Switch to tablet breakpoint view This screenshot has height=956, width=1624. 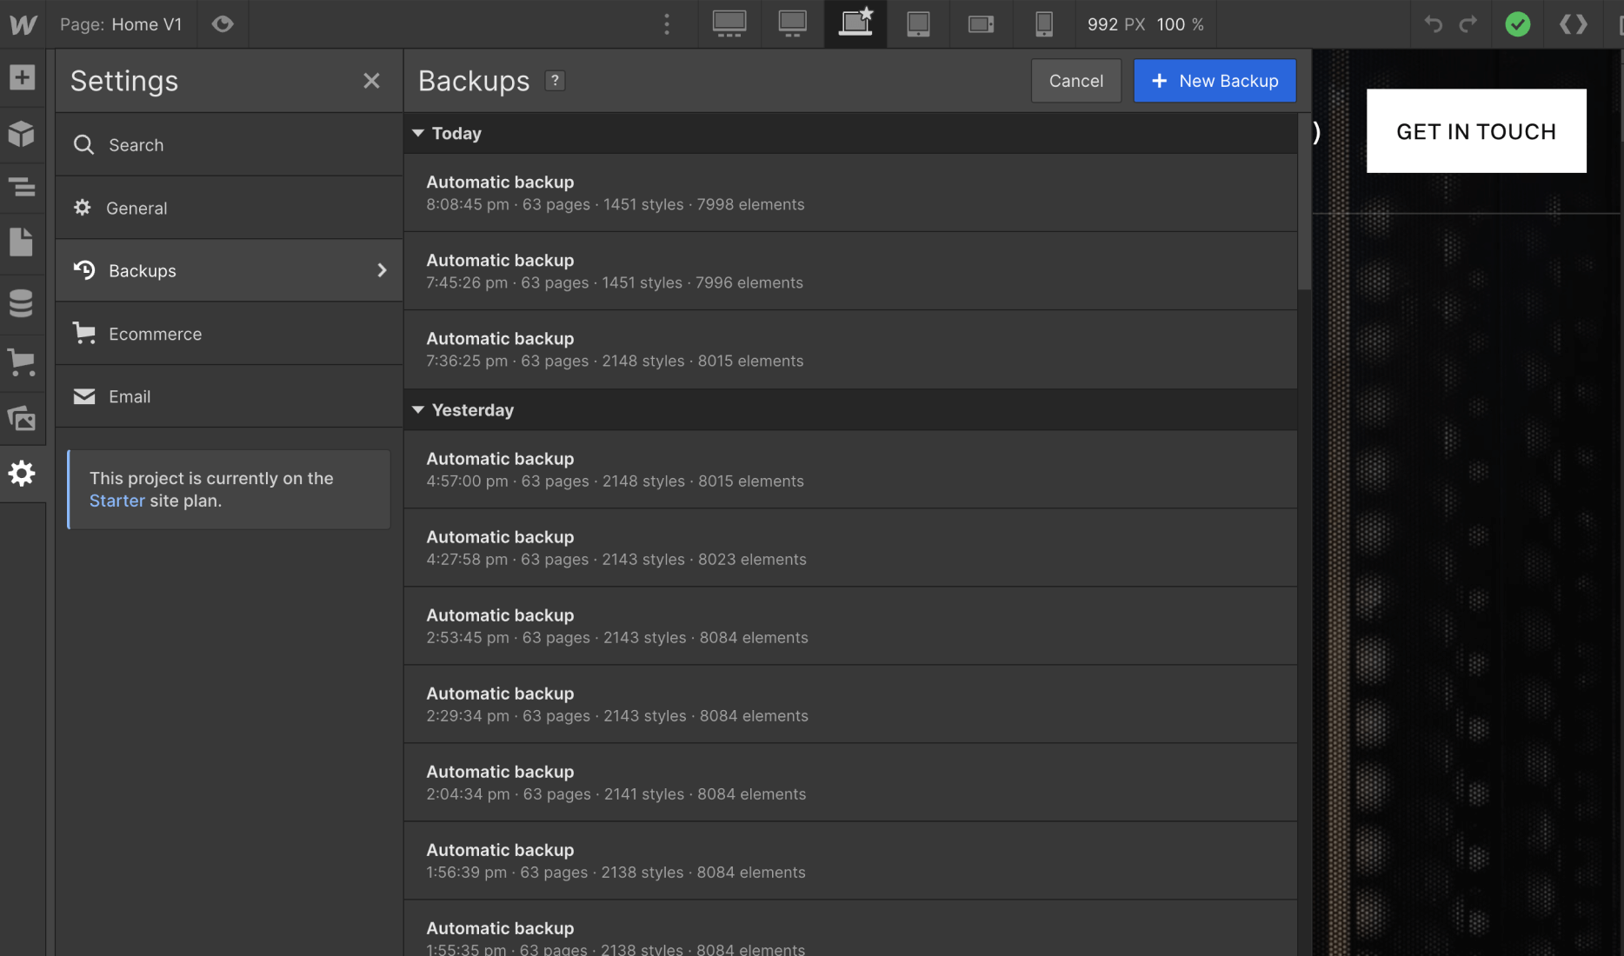click(917, 23)
